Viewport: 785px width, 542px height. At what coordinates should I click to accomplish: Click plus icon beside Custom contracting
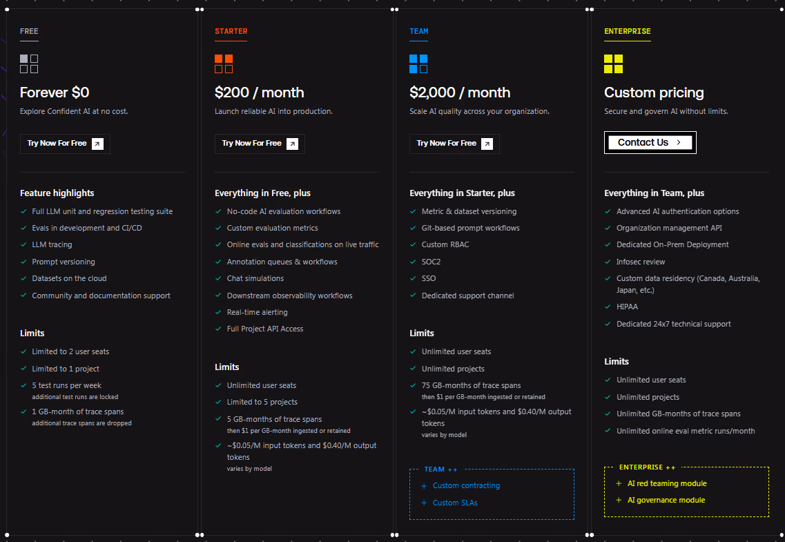424,486
